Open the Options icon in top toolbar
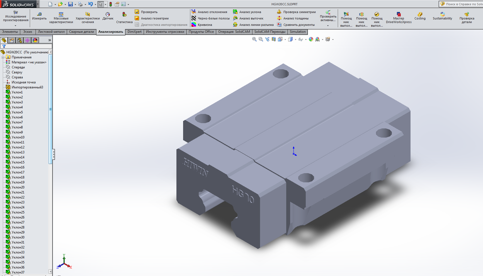483x276 pixels. (123, 4)
